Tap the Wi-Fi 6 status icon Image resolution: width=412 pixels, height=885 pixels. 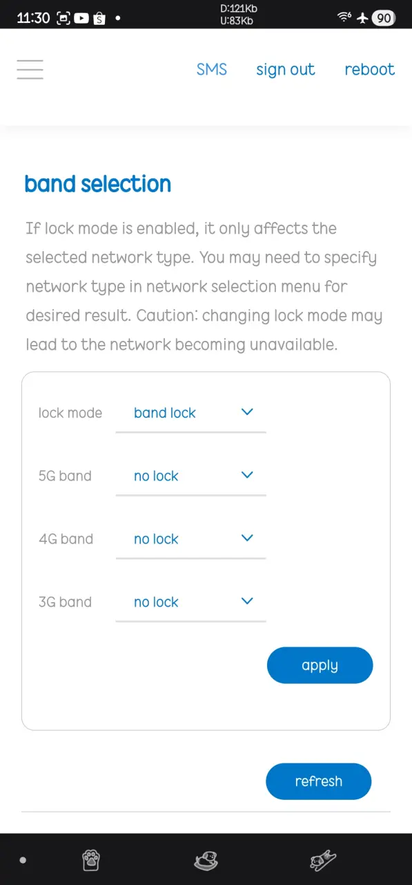tap(344, 18)
